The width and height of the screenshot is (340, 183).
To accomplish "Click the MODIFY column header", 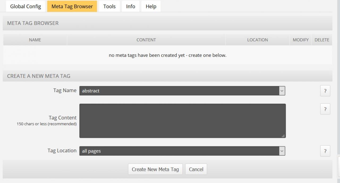I will coord(301,40).
